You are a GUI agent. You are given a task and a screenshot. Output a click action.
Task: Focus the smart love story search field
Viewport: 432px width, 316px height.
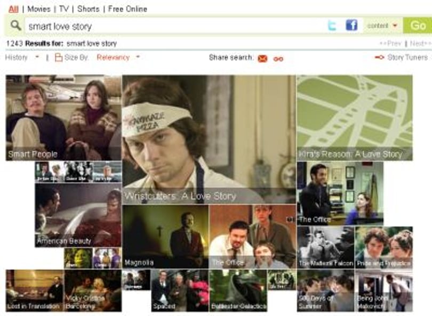point(177,26)
